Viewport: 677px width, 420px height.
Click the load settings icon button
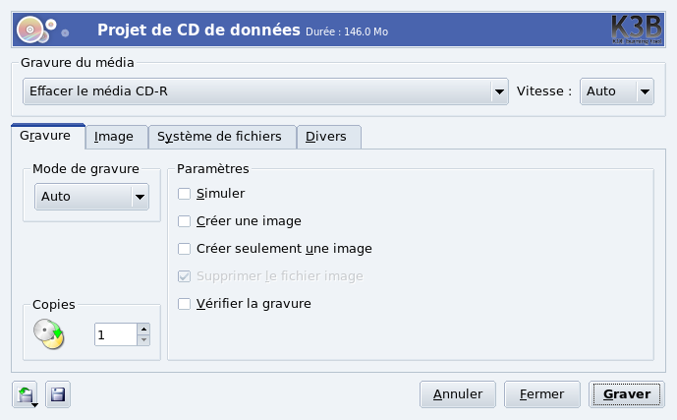[26, 395]
